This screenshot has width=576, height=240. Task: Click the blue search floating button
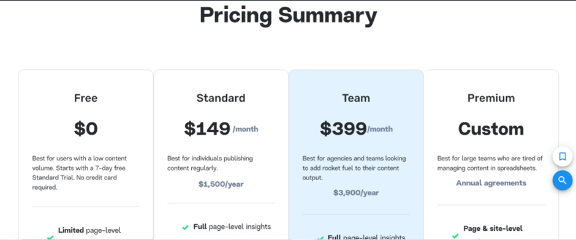[563, 180]
